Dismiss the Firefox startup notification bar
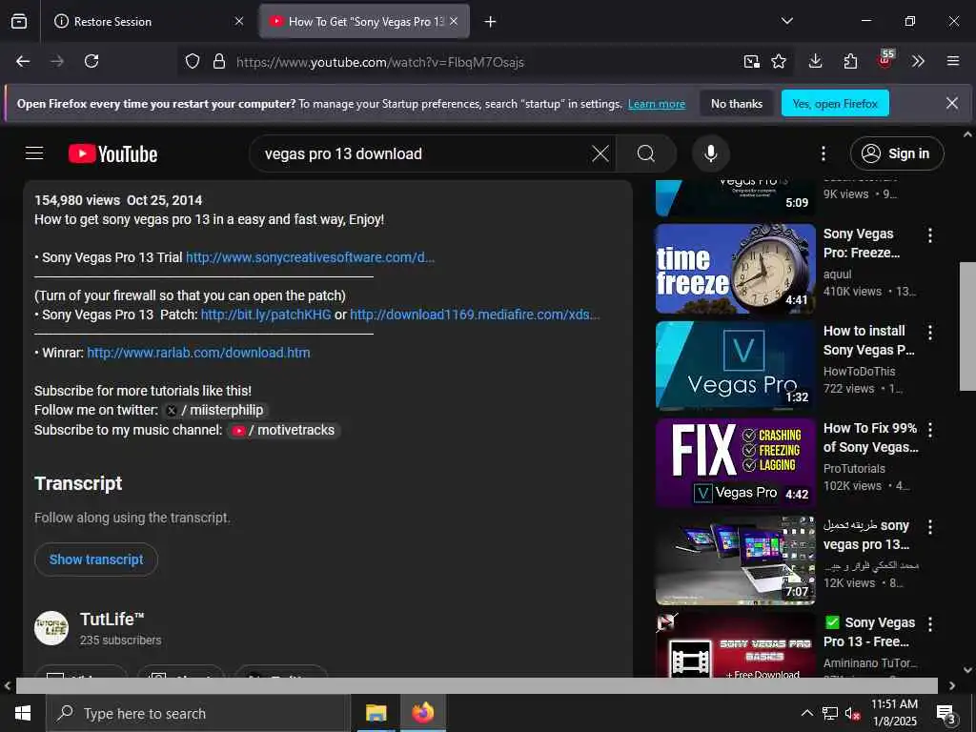This screenshot has height=732, width=976. click(x=952, y=103)
